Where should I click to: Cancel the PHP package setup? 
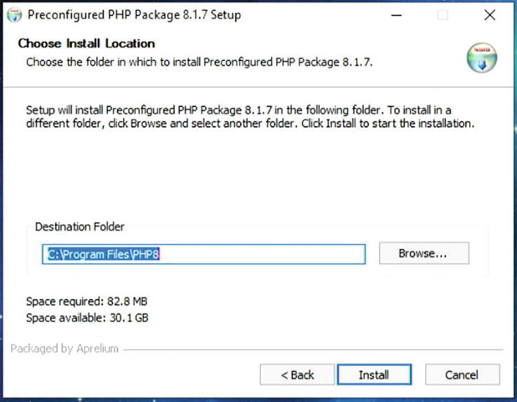462,375
